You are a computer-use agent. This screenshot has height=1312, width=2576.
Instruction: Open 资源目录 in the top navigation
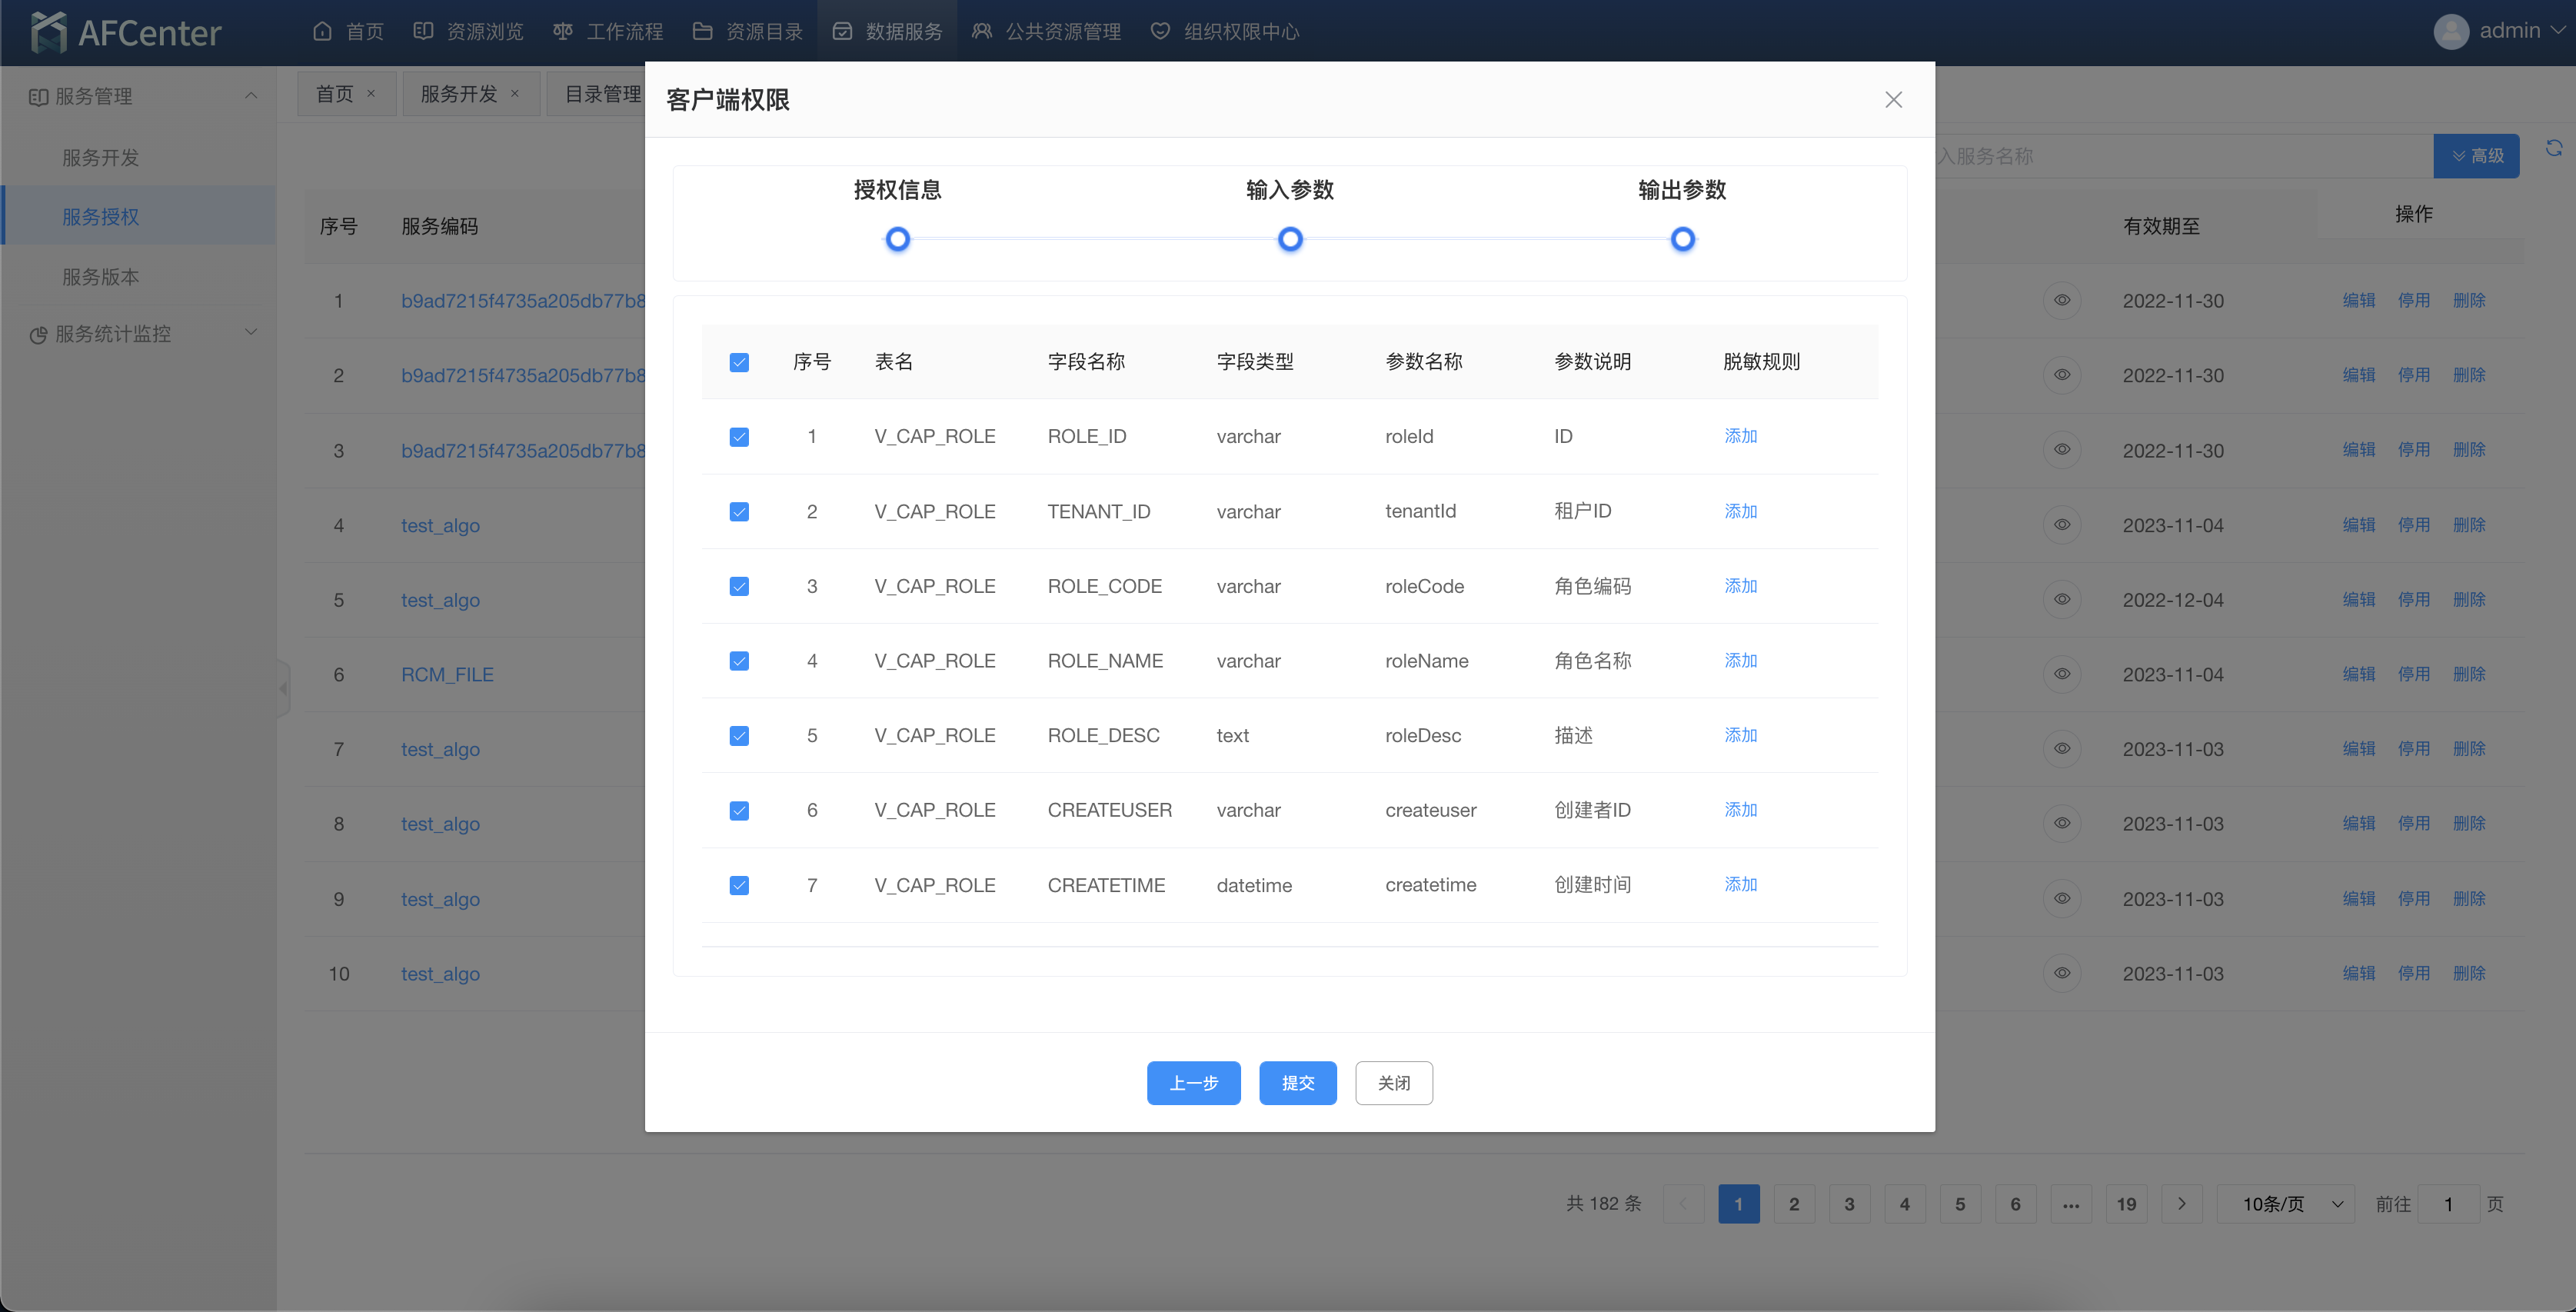(748, 31)
